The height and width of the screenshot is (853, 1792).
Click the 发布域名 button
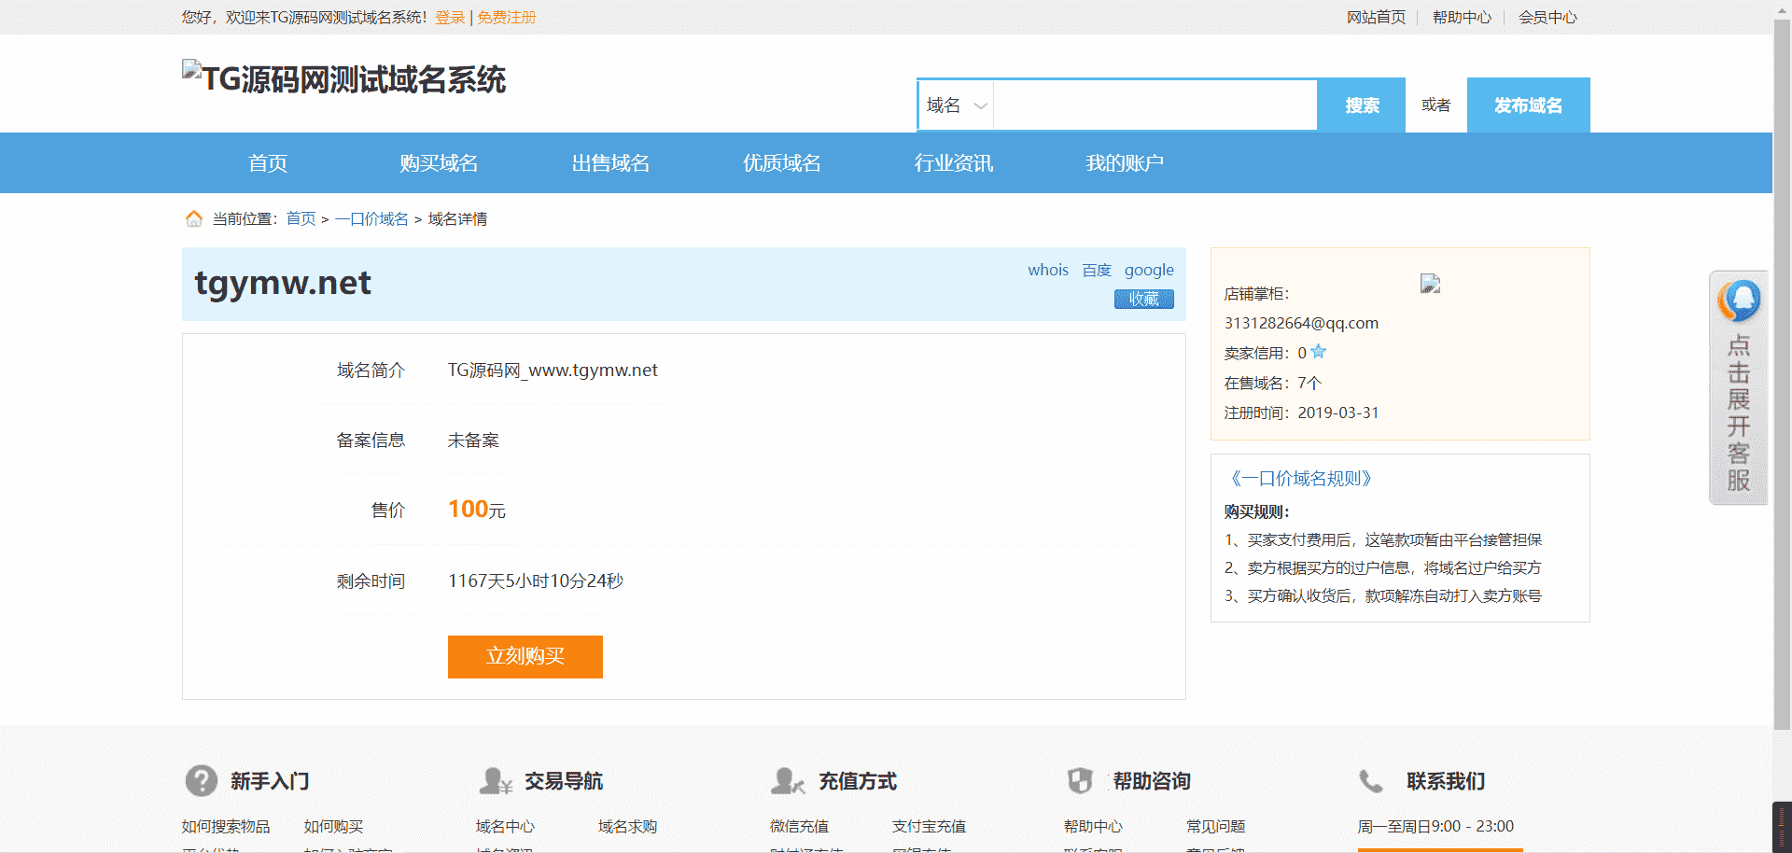pos(1528,105)
